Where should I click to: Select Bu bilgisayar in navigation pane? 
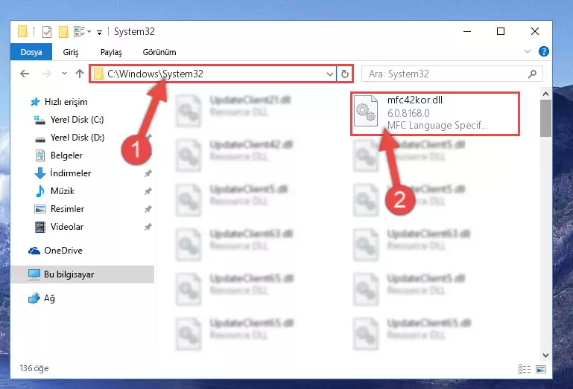(83, 274)
